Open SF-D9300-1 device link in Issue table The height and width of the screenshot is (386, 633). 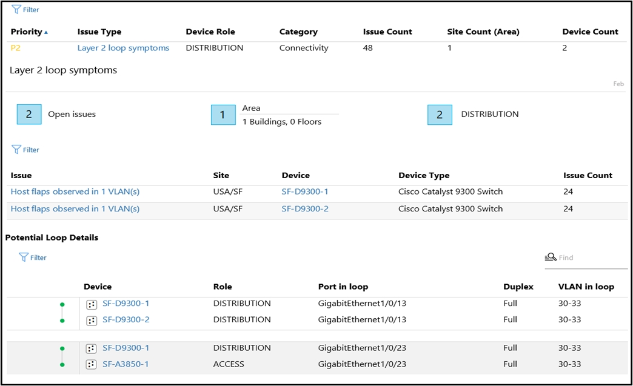point(305,191)
